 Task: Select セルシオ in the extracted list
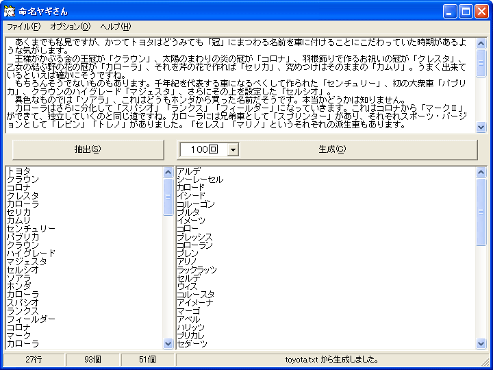(x=23, y=270)
